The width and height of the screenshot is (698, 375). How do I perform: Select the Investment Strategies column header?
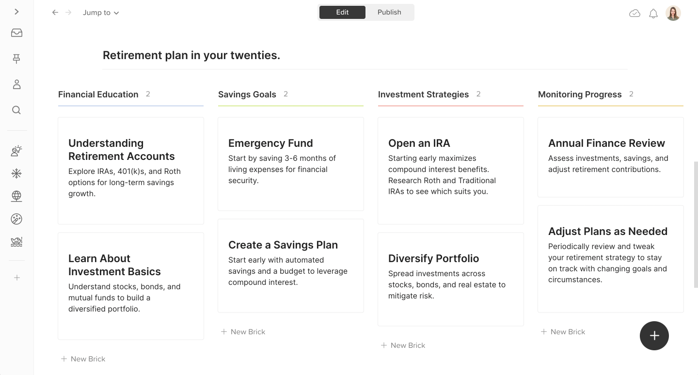[x=423, y=94]
